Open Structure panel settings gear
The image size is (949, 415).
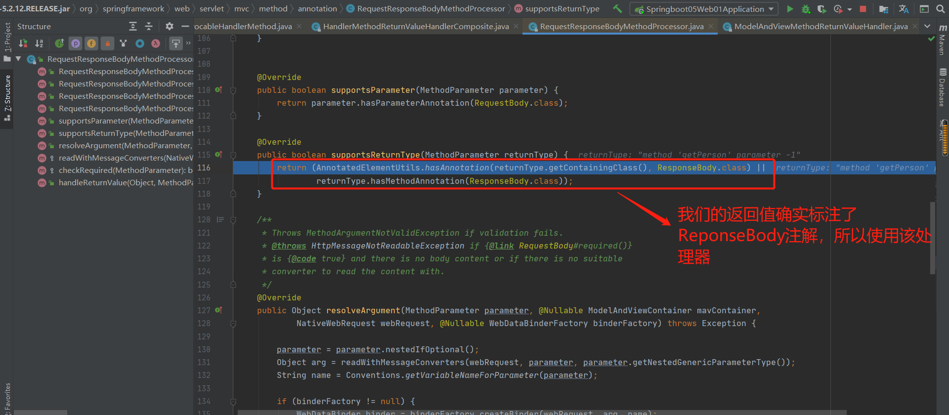pos(170,26)
